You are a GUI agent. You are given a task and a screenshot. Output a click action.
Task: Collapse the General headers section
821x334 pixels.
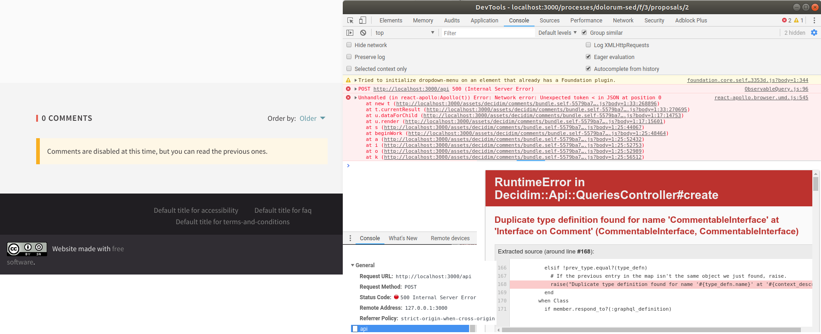(x=352, y=265)
